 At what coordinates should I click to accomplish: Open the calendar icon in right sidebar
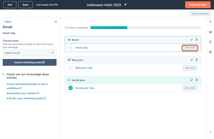point(210,52)
